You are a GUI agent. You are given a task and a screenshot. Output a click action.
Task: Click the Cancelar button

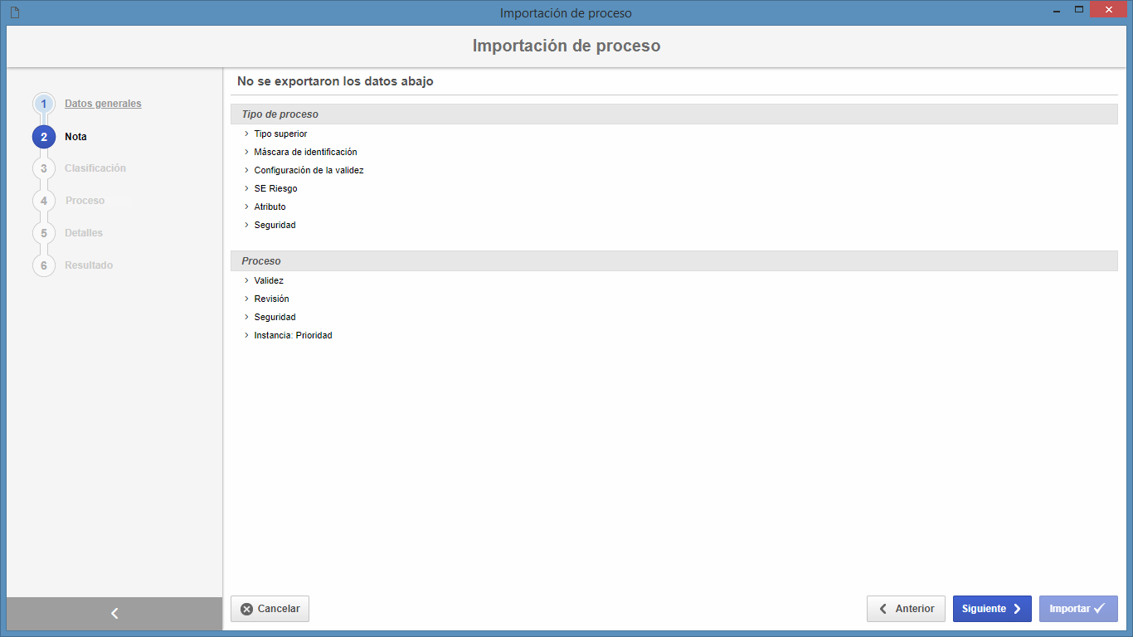[x=270, y=609]
